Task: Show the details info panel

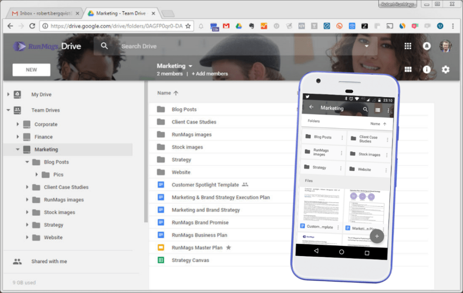Action: 426,69
